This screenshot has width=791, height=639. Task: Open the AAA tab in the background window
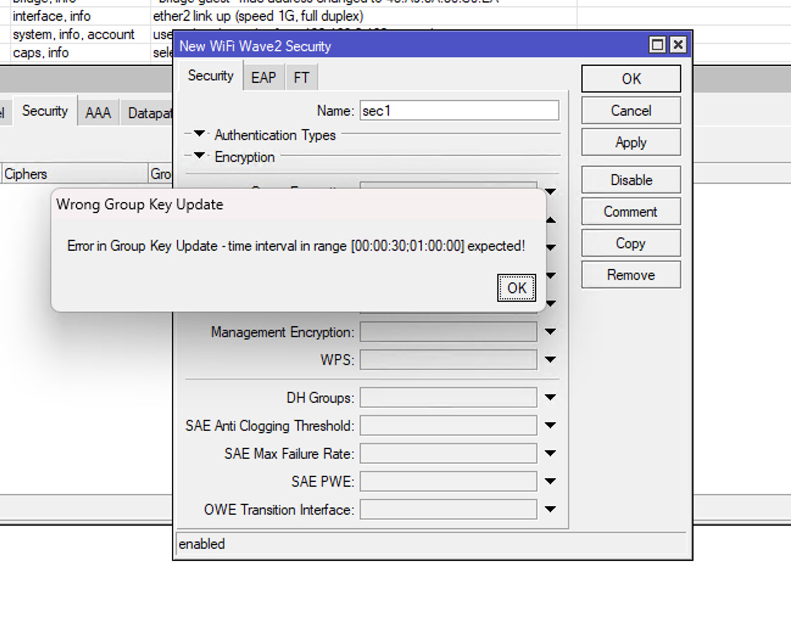(x=98, y=113)
